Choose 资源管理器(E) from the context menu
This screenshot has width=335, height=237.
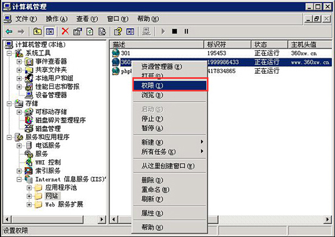(170, 66)
